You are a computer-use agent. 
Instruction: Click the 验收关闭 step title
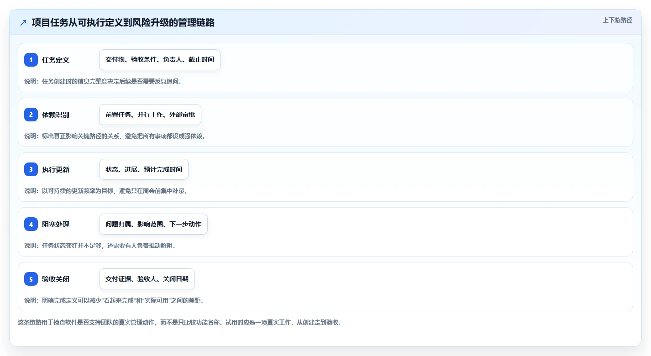pos(56,279)
